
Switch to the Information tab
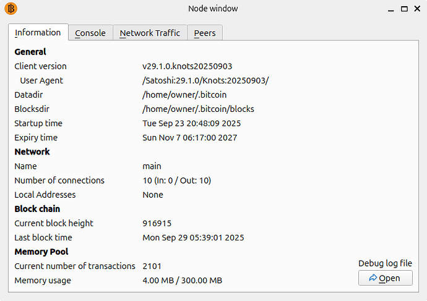click(x=38, y=32)
